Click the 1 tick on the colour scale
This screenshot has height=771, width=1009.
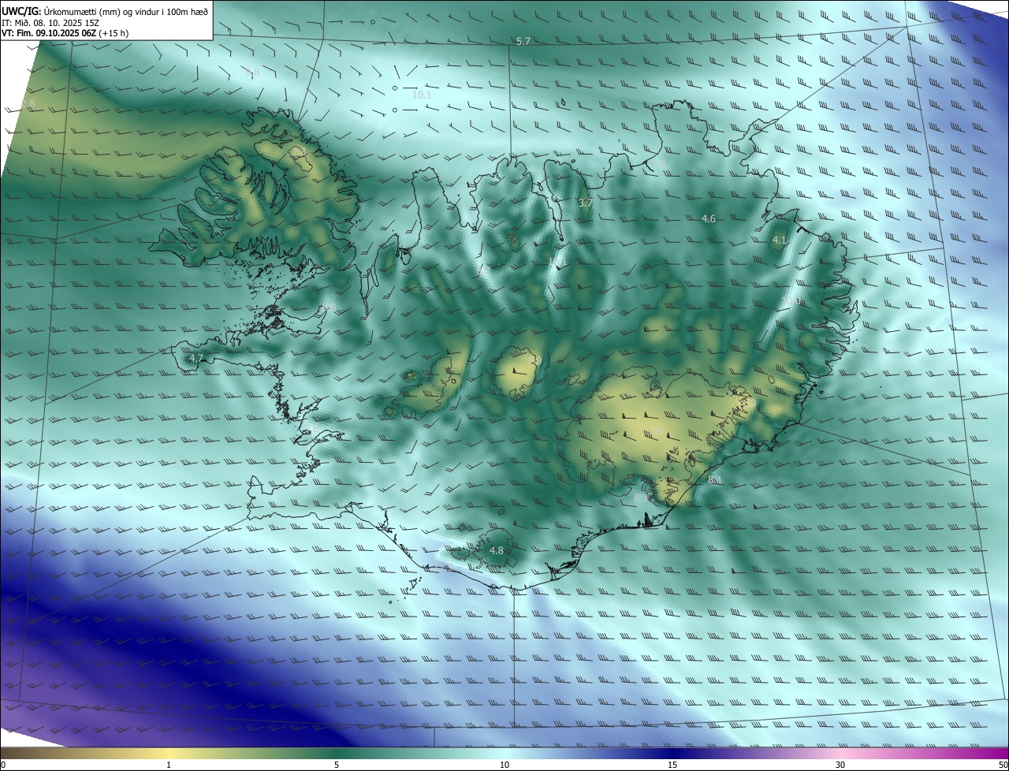[x=168, y=765]
